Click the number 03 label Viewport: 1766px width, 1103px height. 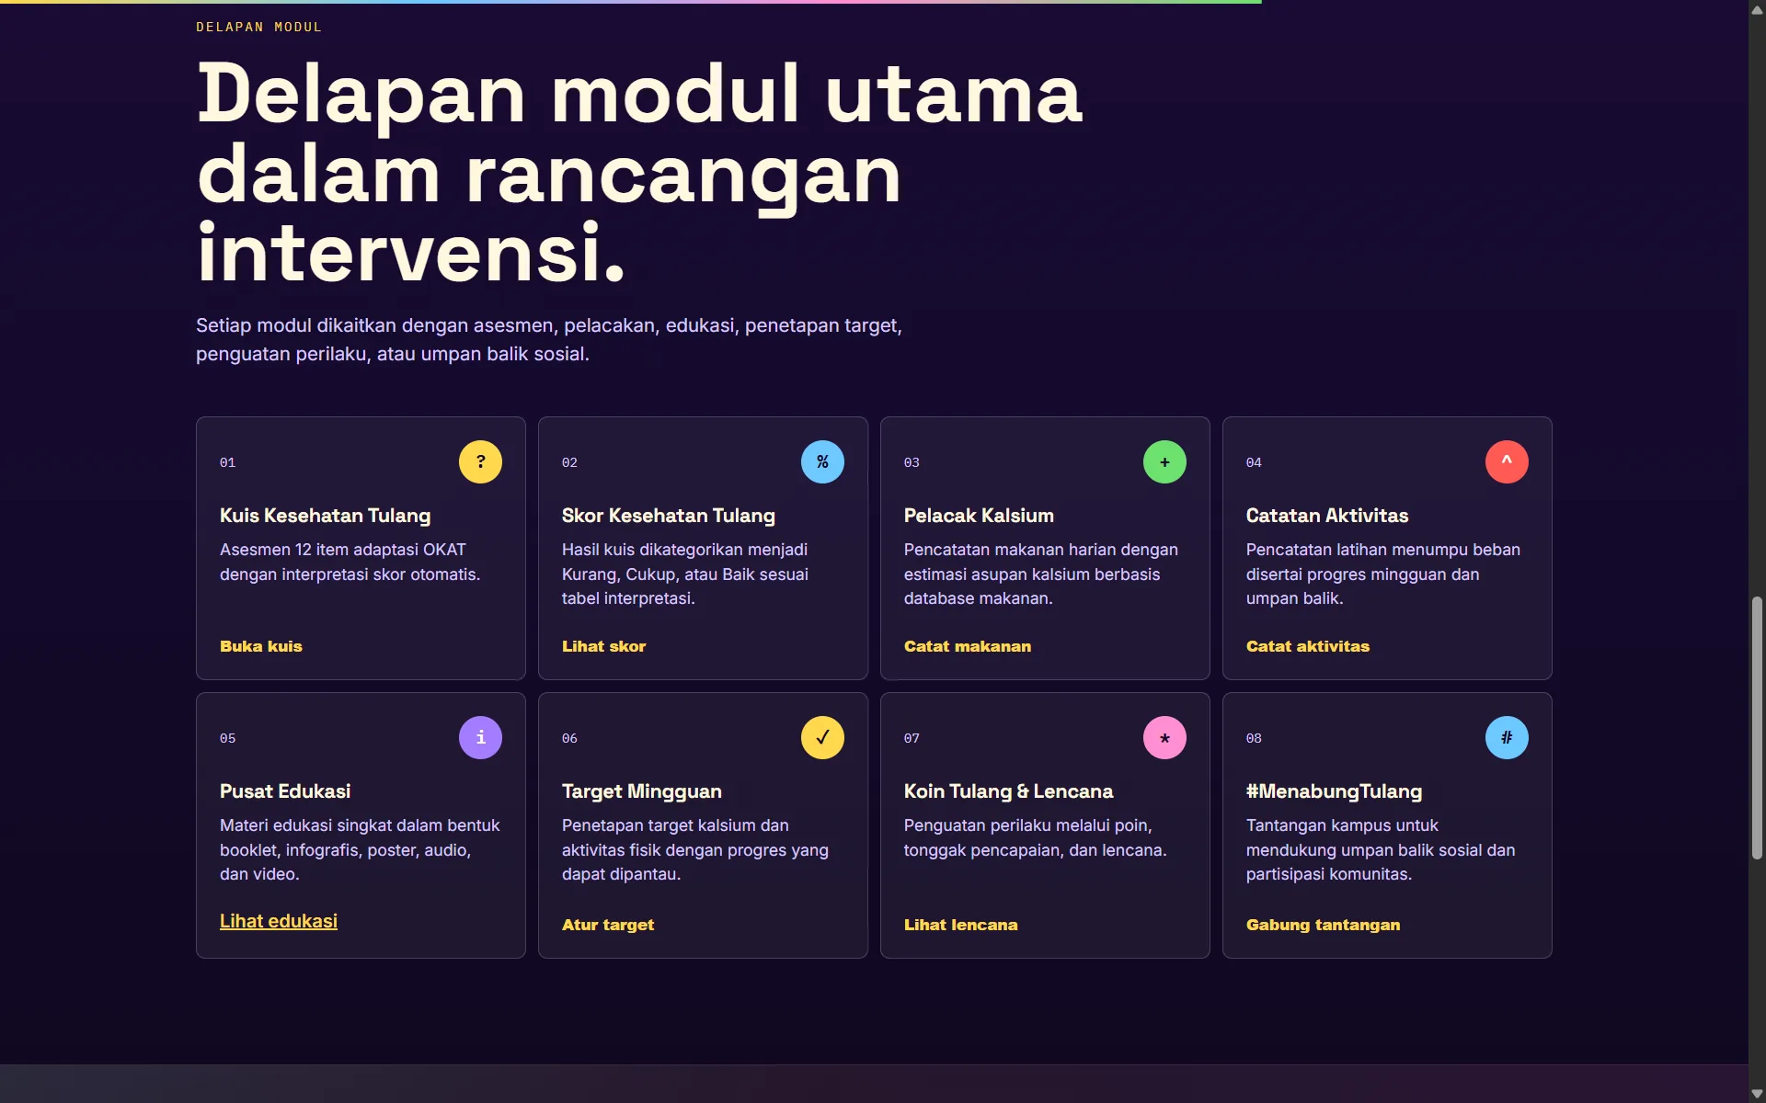(912, 462)
